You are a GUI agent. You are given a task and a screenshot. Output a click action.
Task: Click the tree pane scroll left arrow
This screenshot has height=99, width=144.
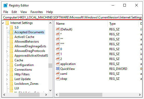pos(4,95)
